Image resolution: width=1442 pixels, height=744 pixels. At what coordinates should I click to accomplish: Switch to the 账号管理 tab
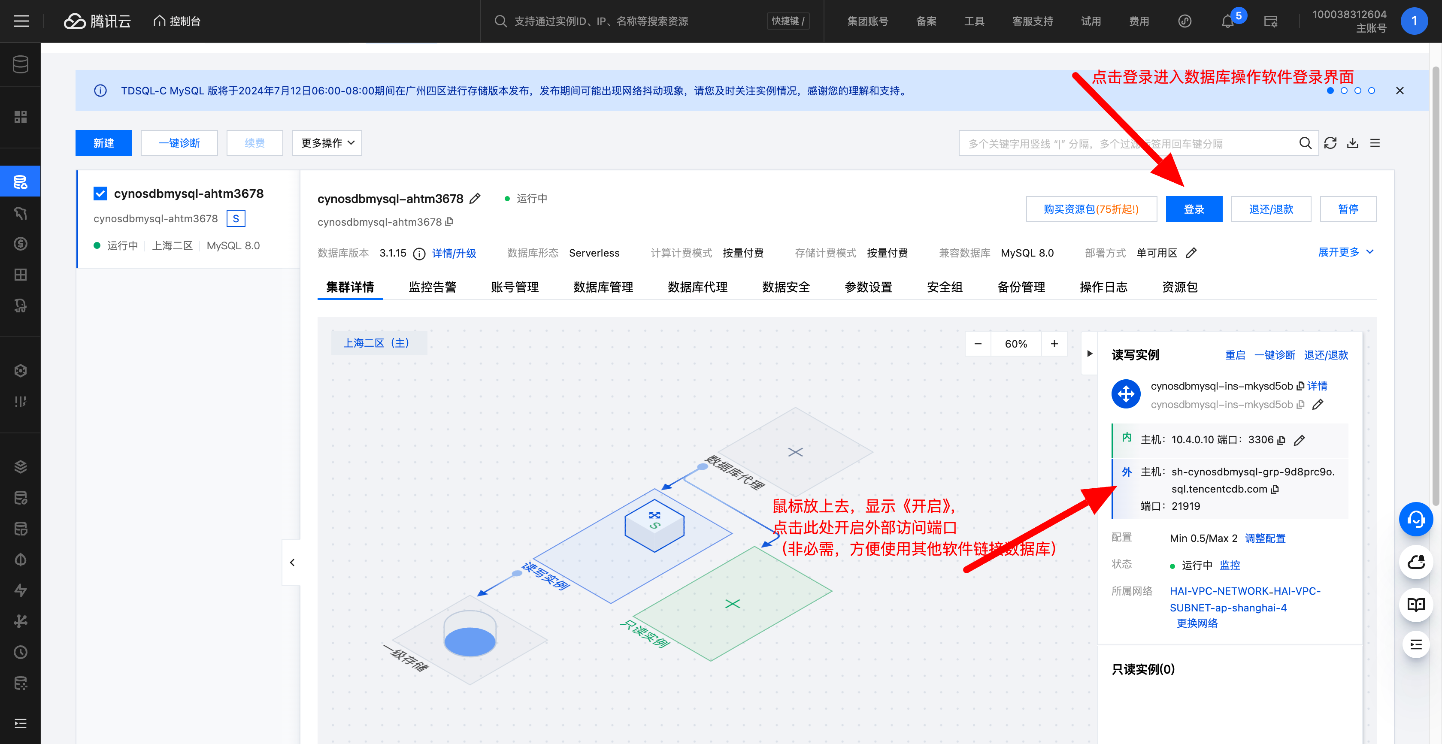click(515, 287)
